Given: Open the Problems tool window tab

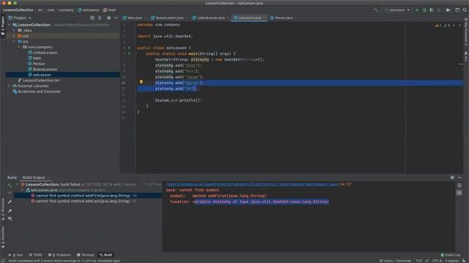Looking at the screenshot, I should coord(59,255).
